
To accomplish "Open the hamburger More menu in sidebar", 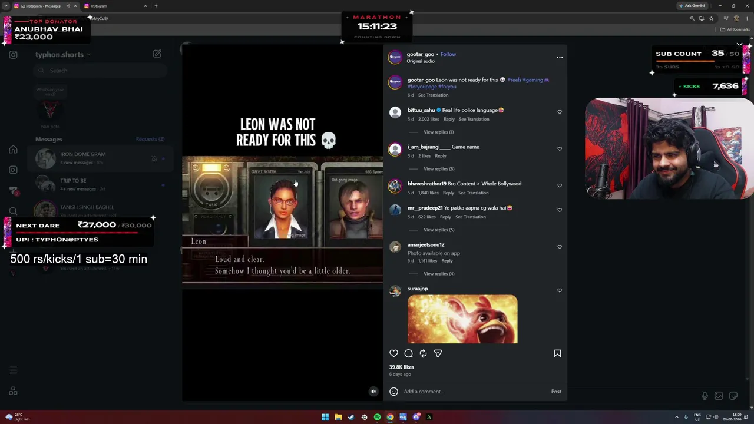I will [13, 370].
